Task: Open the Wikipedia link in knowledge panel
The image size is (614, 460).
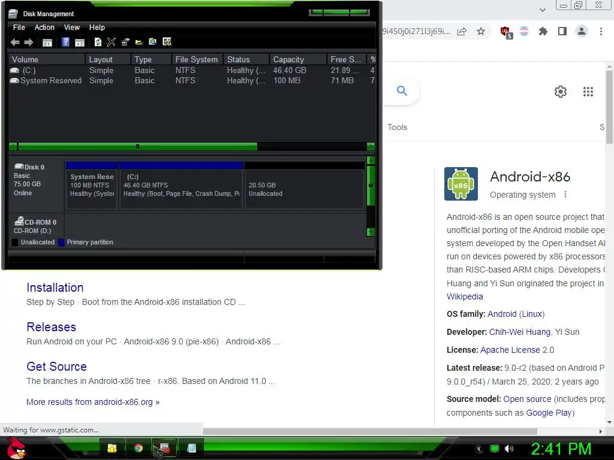Action: point(465,296)
